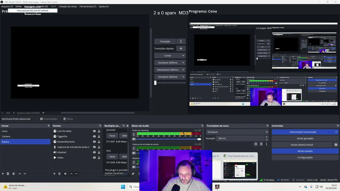Open Configurações from Controles panel
The image size is (340, 191).
(305, 158)
